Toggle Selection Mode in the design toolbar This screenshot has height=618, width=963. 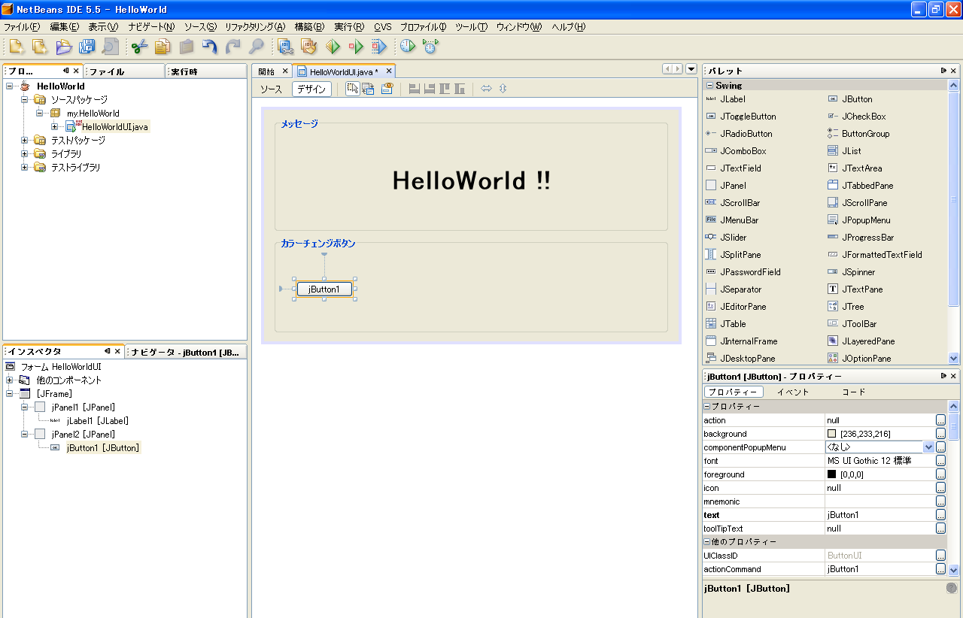pos(352,89)
